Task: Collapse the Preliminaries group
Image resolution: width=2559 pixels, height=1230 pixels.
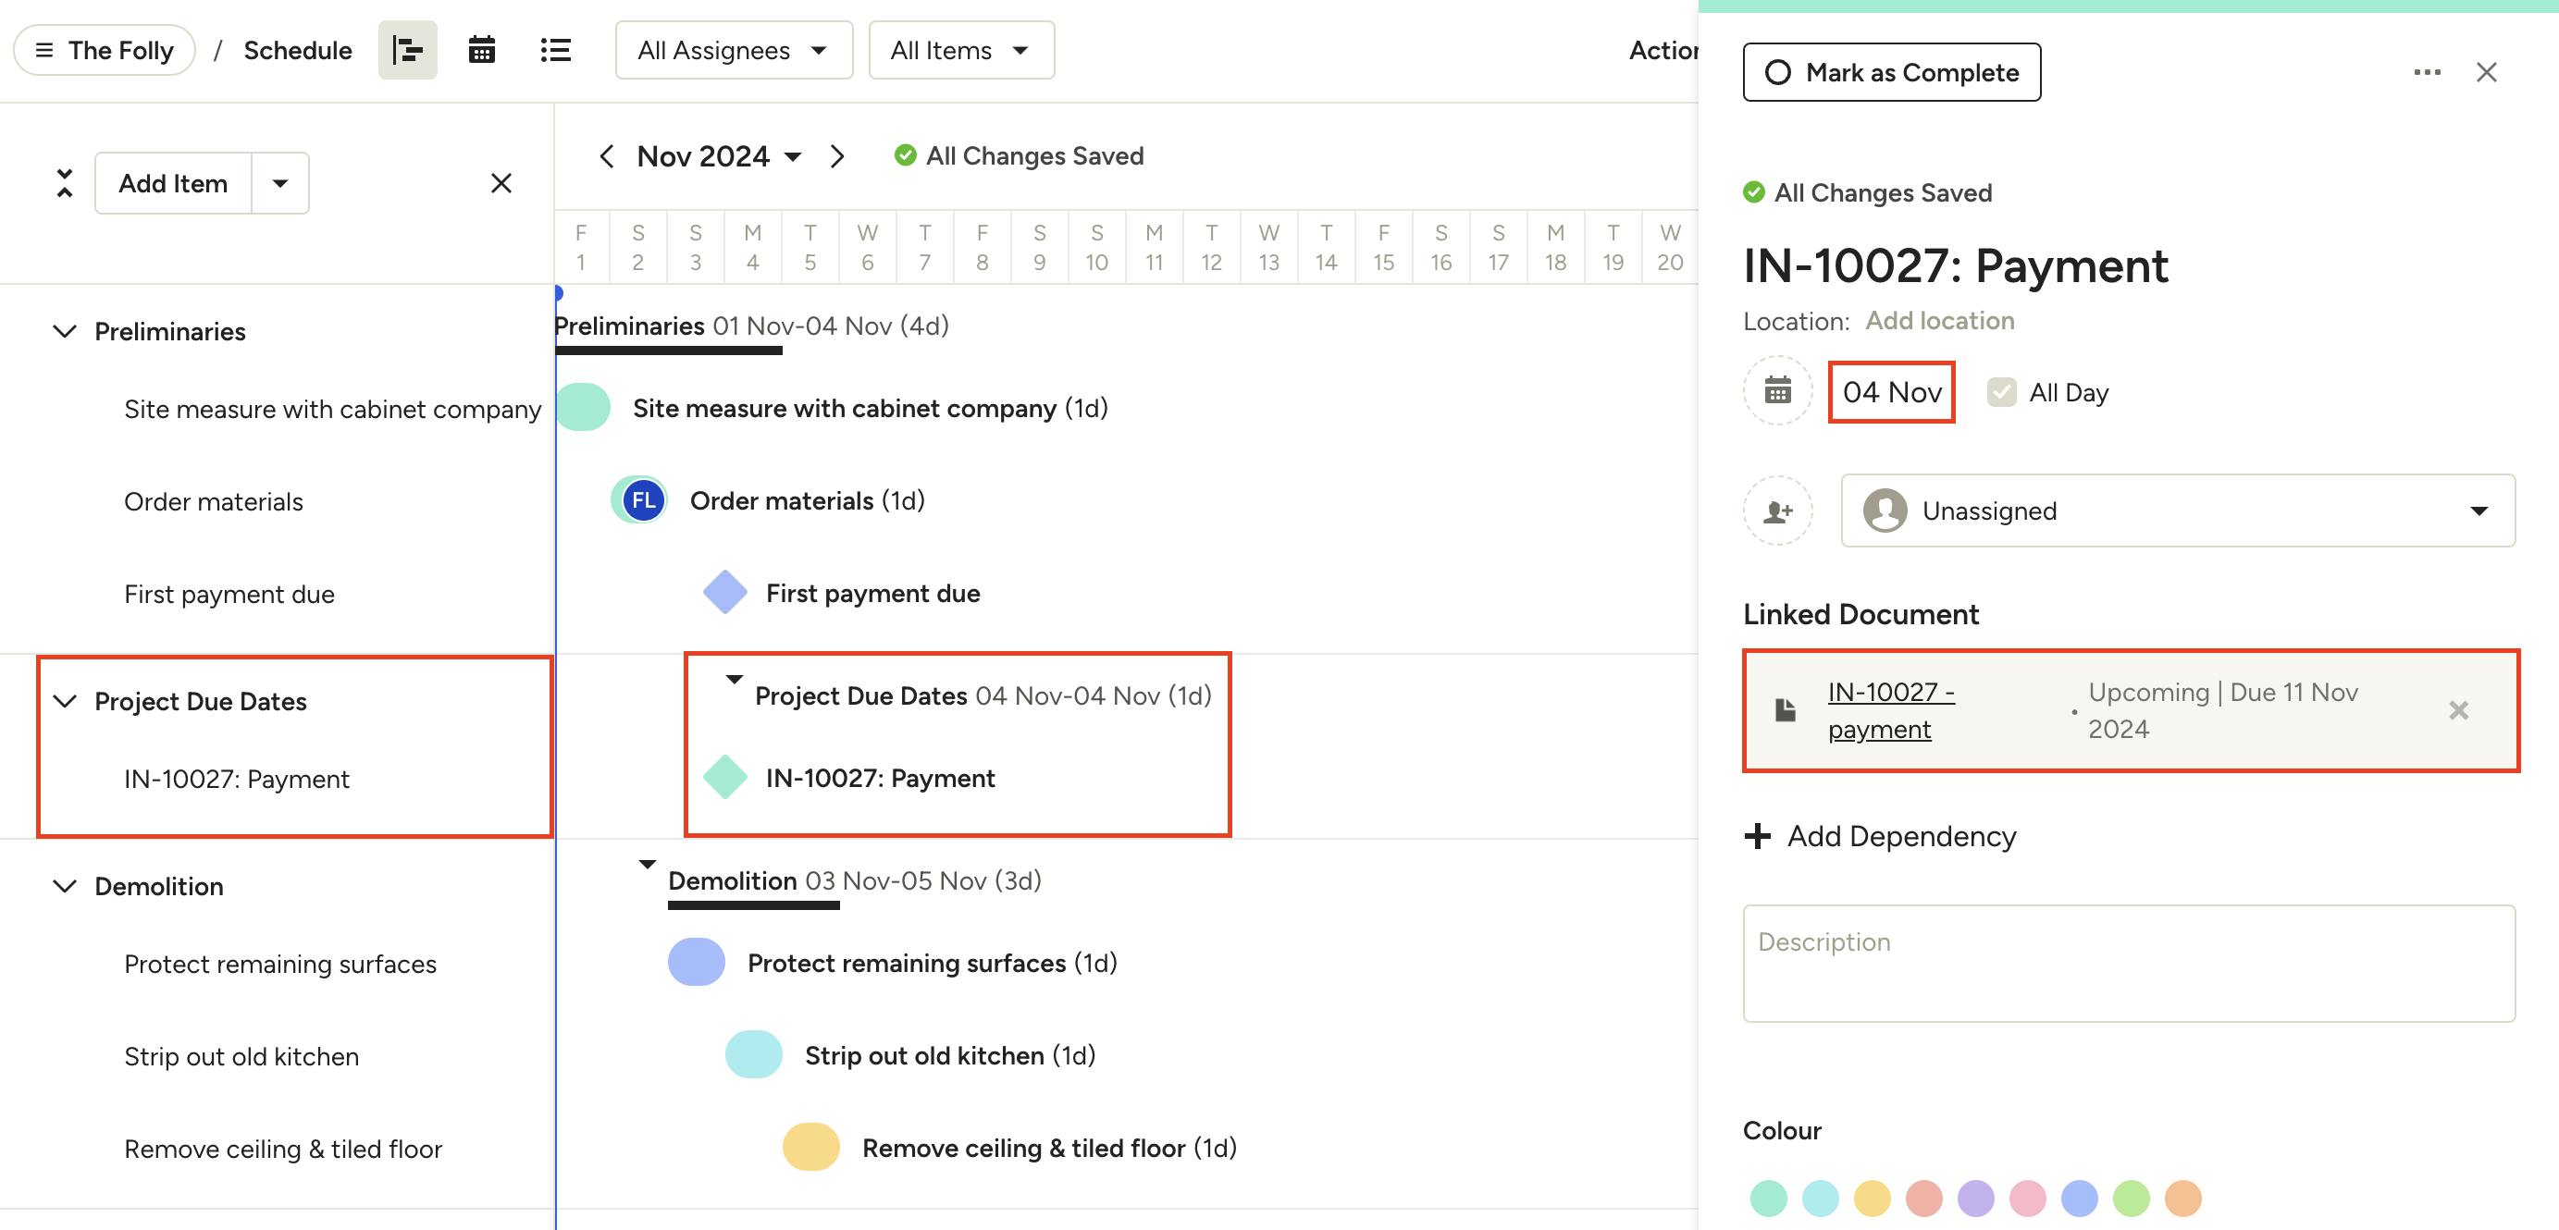Action: coord(65,332)
